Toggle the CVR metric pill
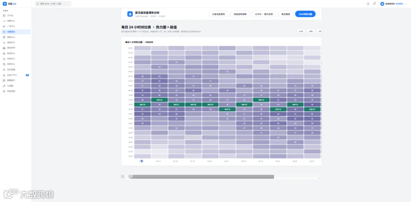The width and height of the screenshot is (411, 202). pos(311,31)
